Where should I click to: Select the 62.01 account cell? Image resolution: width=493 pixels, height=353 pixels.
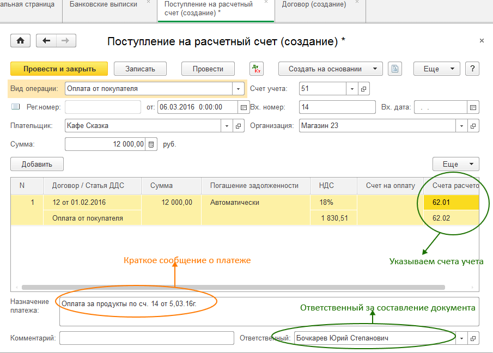[451, 203]
